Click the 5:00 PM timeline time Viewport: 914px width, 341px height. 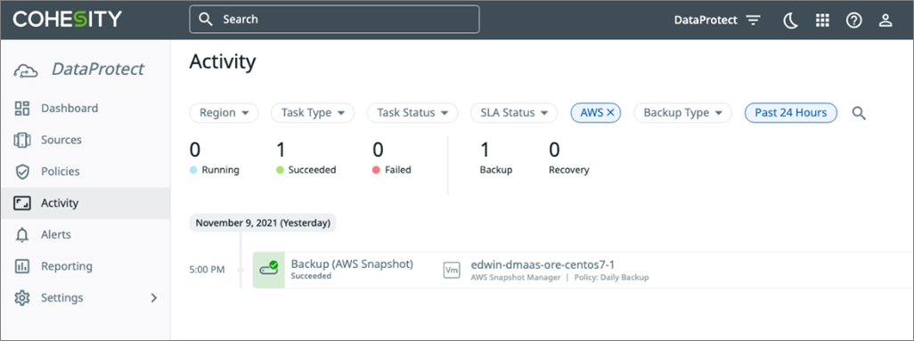[x=207, y=270]
